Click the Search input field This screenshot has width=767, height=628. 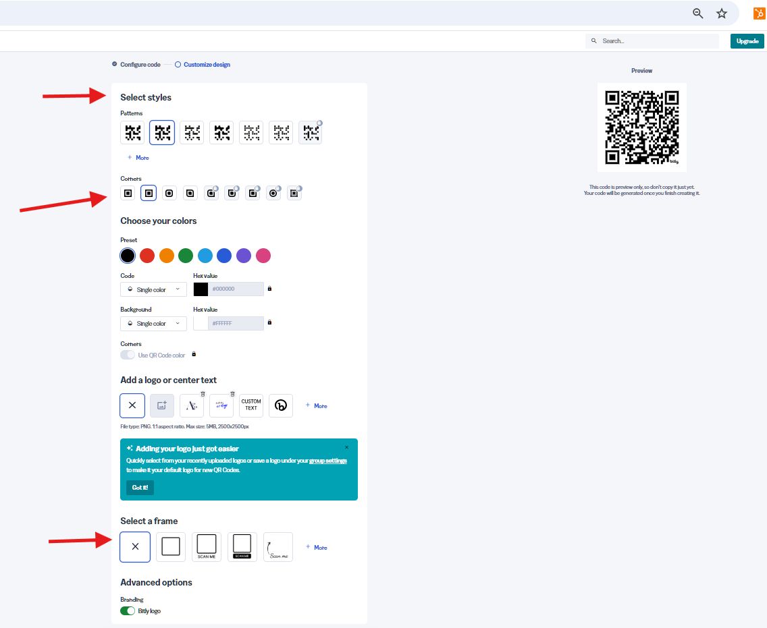[x=655, y=41]
